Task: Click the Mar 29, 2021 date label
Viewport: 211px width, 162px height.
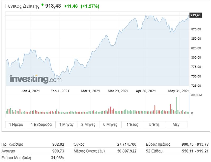Action: pos(118,91)
